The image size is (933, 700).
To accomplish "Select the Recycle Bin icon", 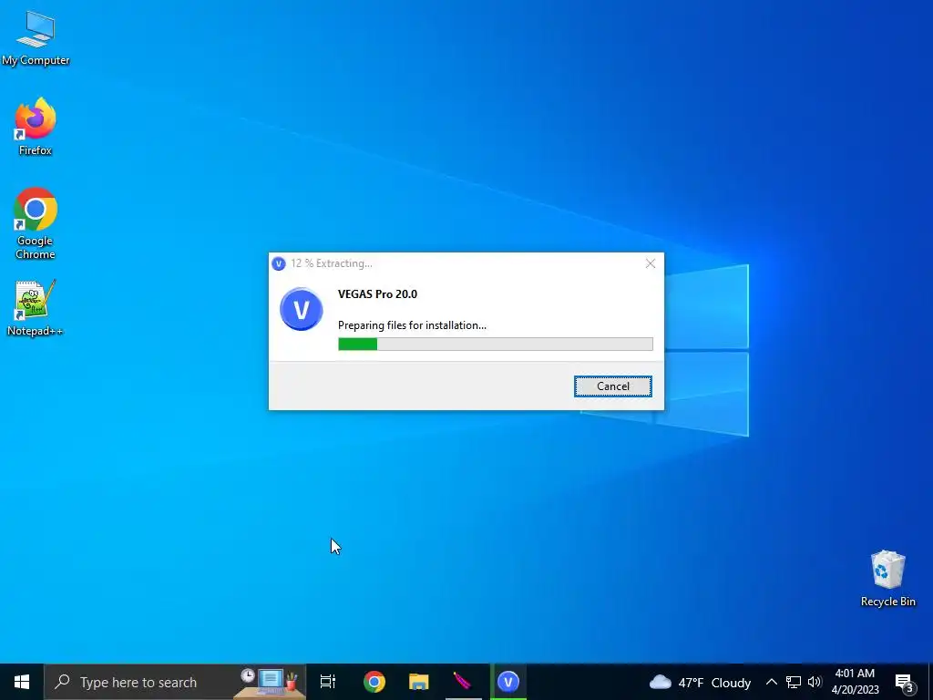I will pos(887,579).
